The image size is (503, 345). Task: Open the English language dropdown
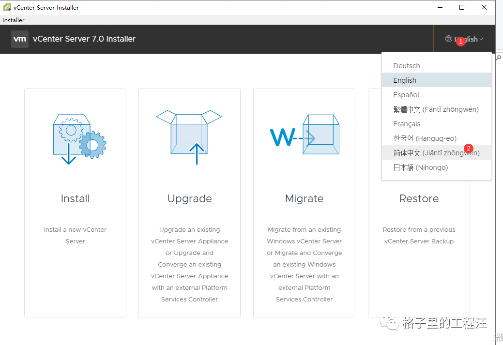[x=464, y=39]
